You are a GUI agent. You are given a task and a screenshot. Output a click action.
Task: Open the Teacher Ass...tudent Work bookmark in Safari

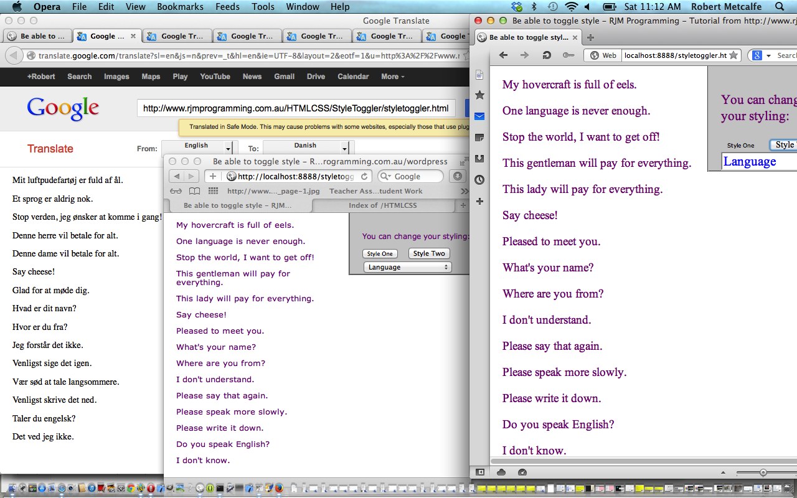pos(375,191)
